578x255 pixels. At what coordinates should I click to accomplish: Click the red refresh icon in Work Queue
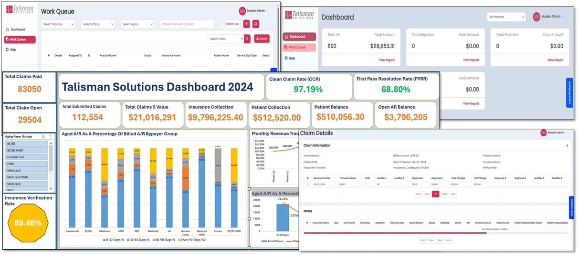click(x=256, y=24)
